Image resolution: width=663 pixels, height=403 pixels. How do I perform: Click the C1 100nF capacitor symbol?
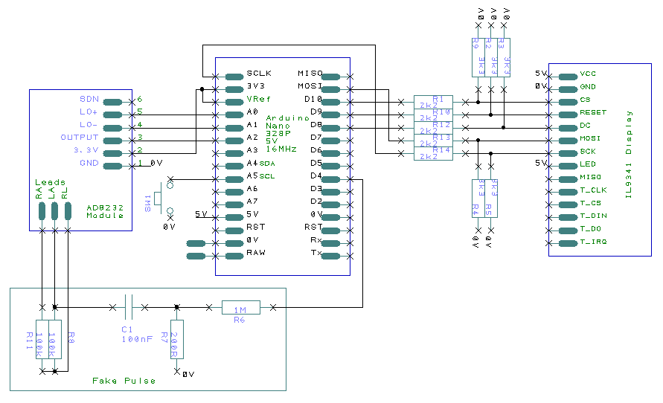click(x=129, y=307)
